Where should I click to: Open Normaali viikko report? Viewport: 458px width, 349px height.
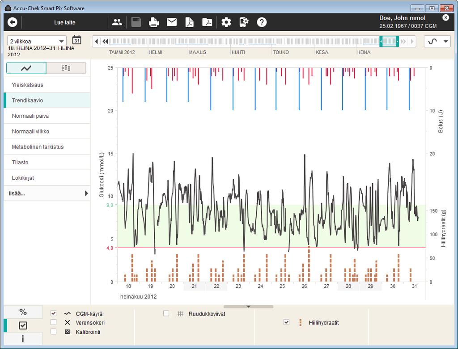(47, 131)
